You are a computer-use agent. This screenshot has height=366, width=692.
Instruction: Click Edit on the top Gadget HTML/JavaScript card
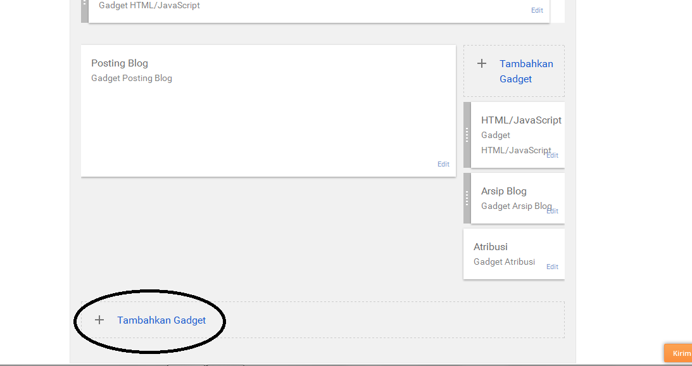(537, 10)
